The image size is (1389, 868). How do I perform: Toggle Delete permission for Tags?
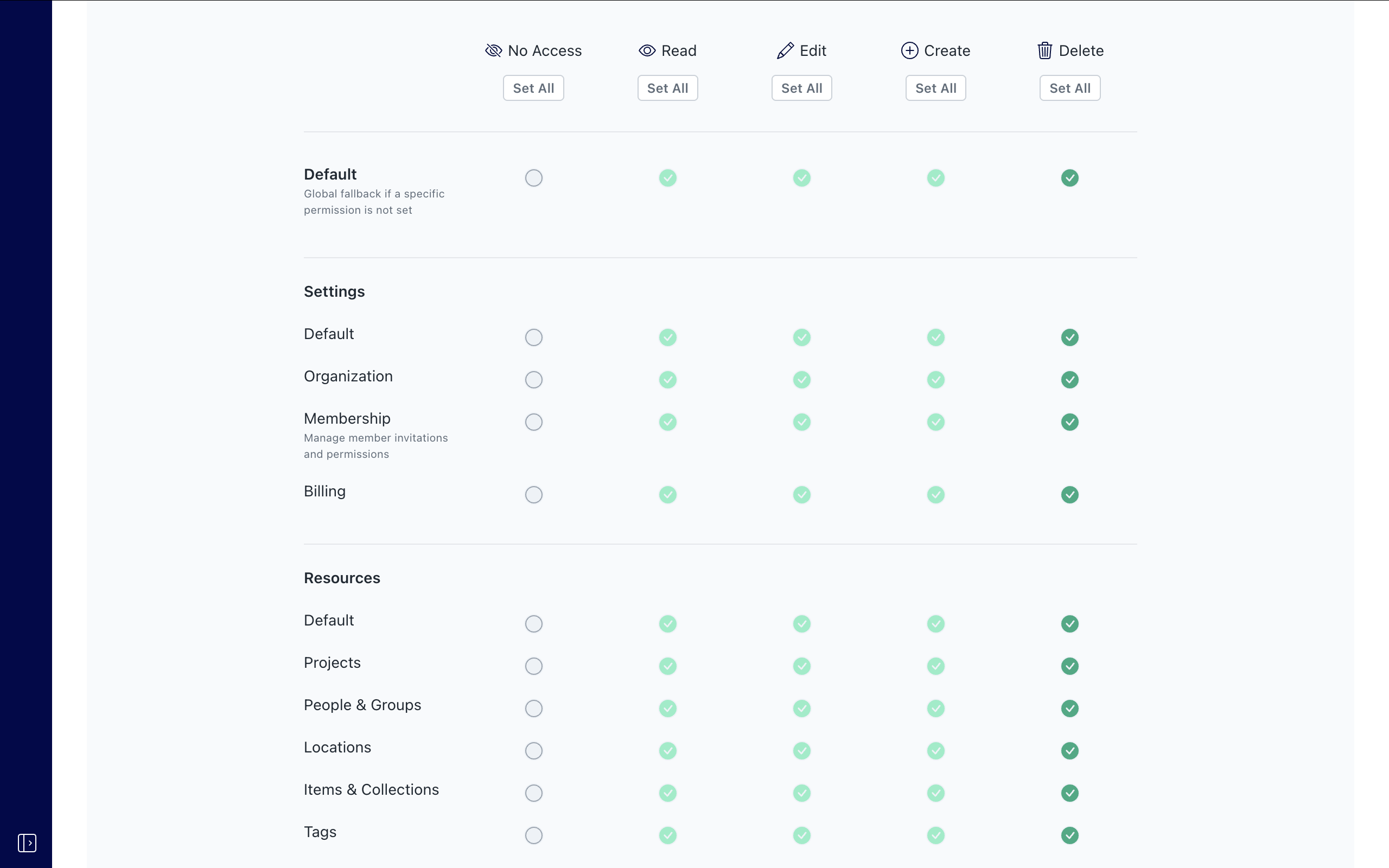tap(1070, 835)
